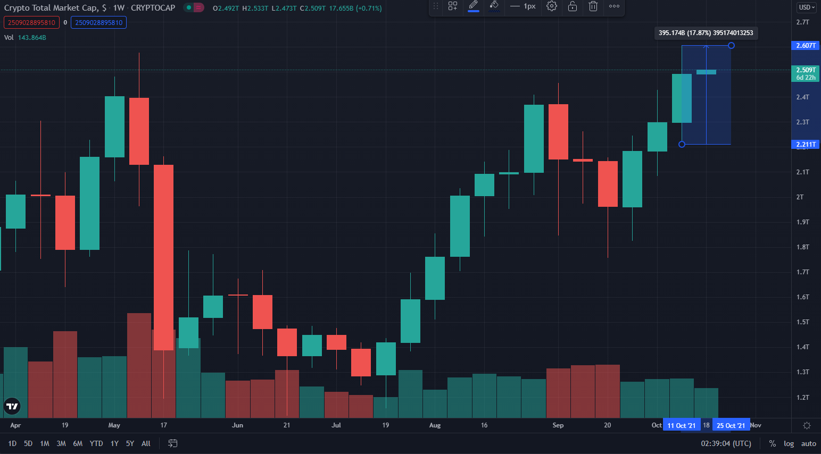Delete the drawing with trash icon
This screenshot has width=821, height=454.
593,6
